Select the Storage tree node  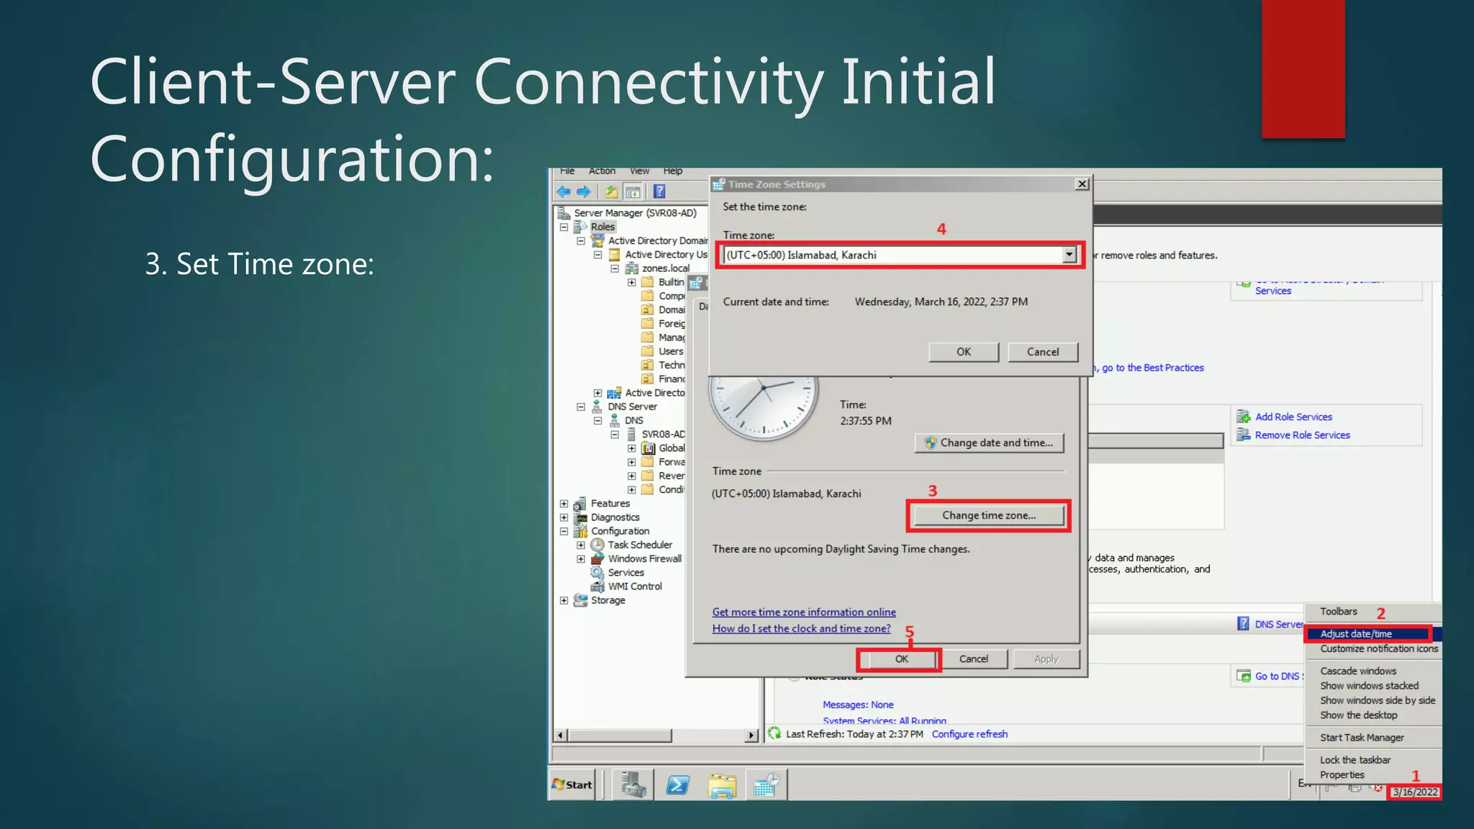coord(607,600)
